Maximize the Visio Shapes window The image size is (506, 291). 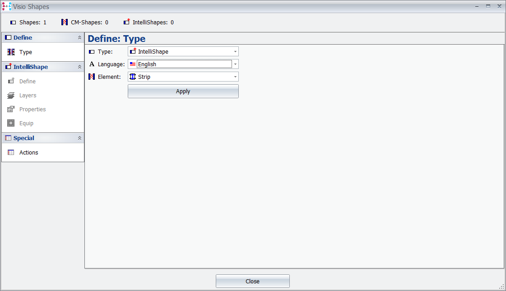(x=488, y=6)
